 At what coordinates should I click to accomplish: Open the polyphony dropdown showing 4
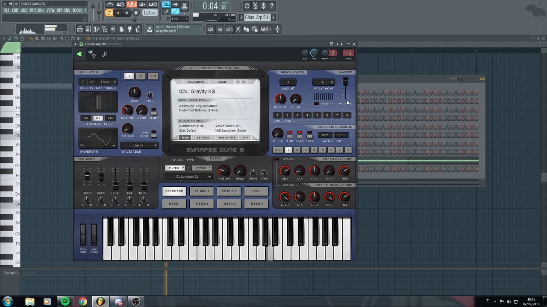pyautogui.click(x=323, y=82)
